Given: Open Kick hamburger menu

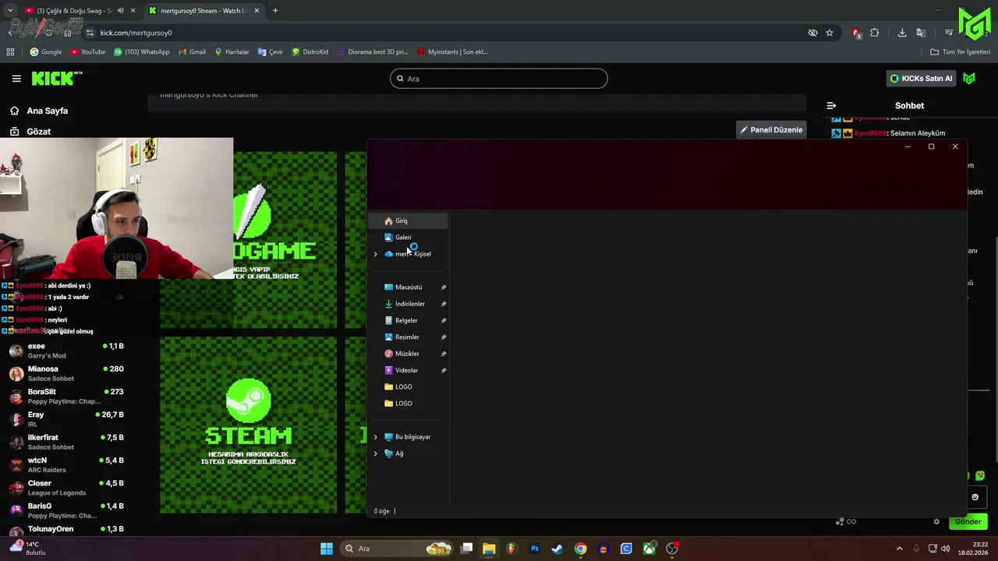Looking at the screenshot, I should pyautogui.click(x=16, y=78).
